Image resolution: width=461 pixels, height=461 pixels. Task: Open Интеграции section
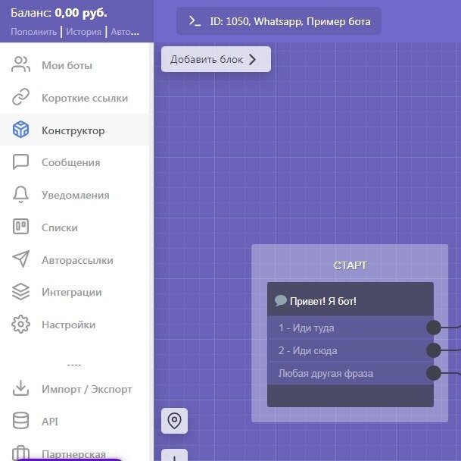(75, 292)
